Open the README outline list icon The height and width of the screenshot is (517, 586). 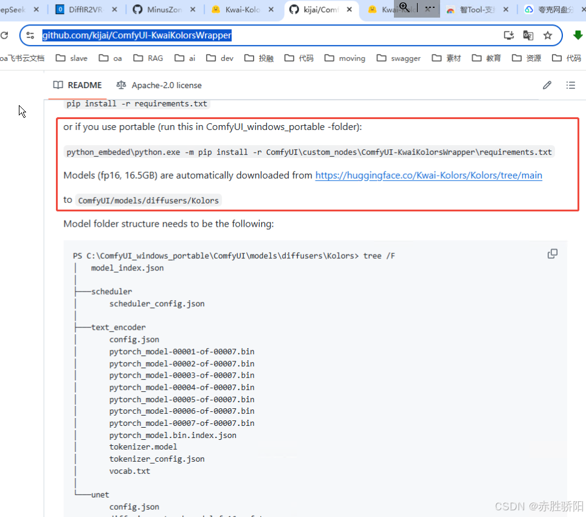(x=571, y=85)
